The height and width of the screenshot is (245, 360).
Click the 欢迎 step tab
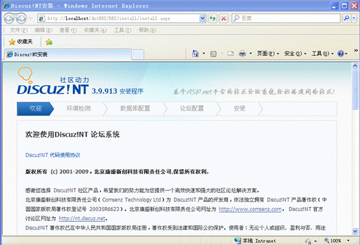(x=35, y=109)
